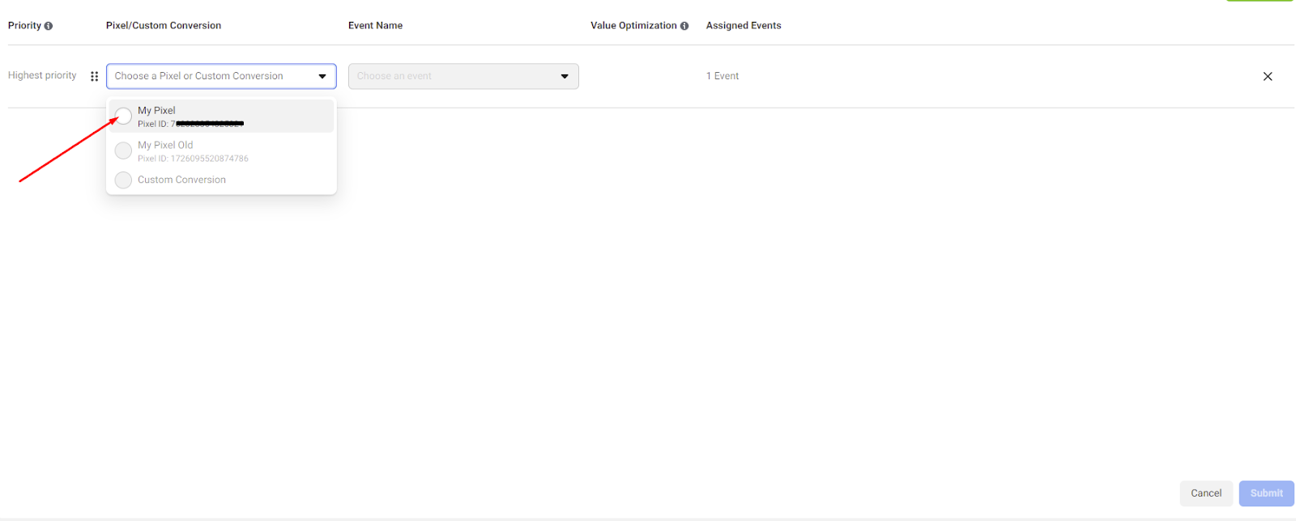The height and width of the screenshot is (521, 1296).
Task: Click the 1 Event assigned text
Action: 723,76
